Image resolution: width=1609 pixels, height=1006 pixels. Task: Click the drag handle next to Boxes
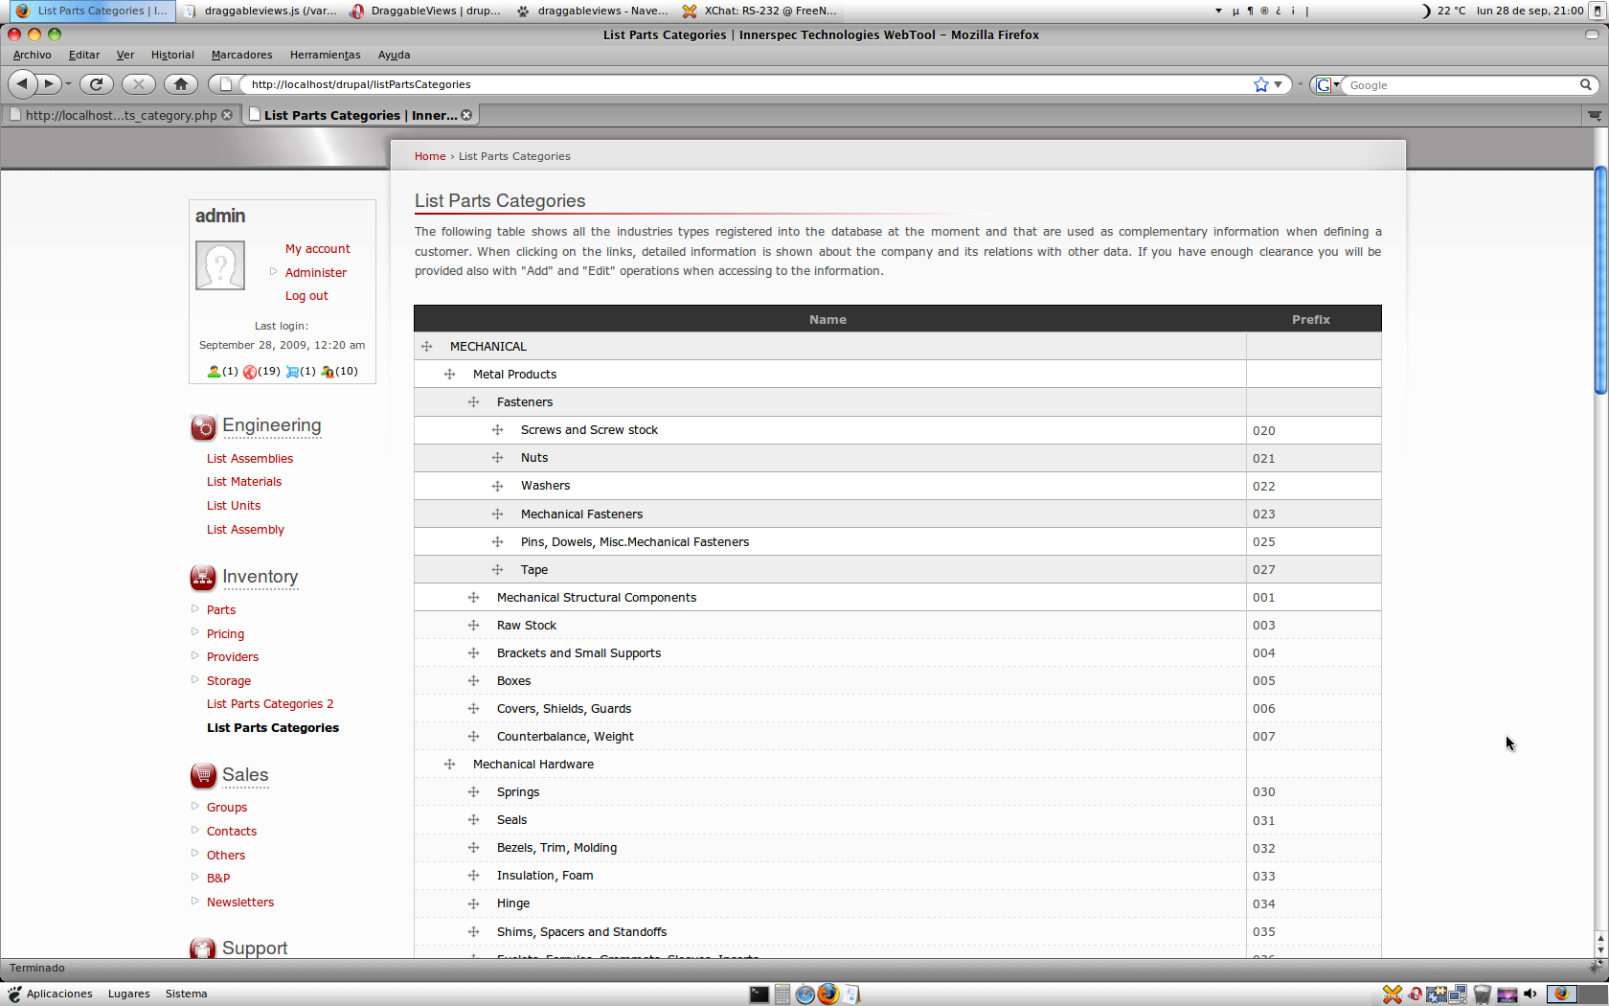[474, 681]
